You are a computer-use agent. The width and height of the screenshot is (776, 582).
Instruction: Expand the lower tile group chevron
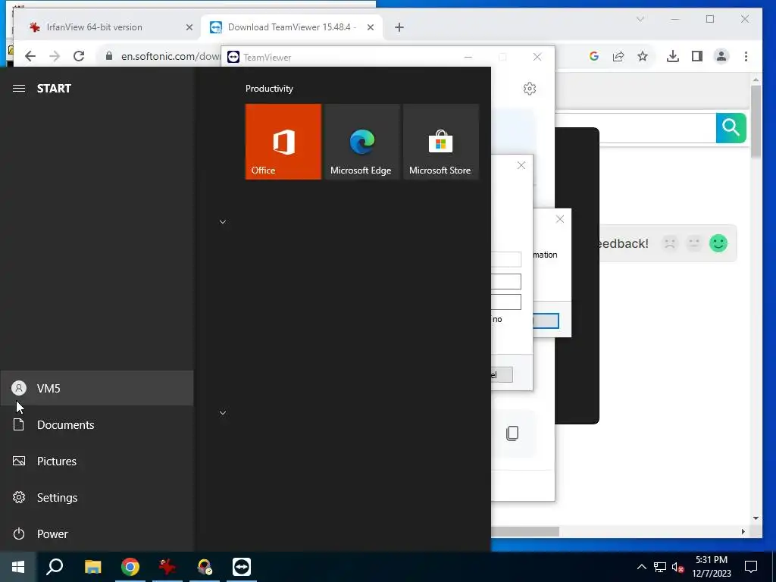tap(223, 413)
